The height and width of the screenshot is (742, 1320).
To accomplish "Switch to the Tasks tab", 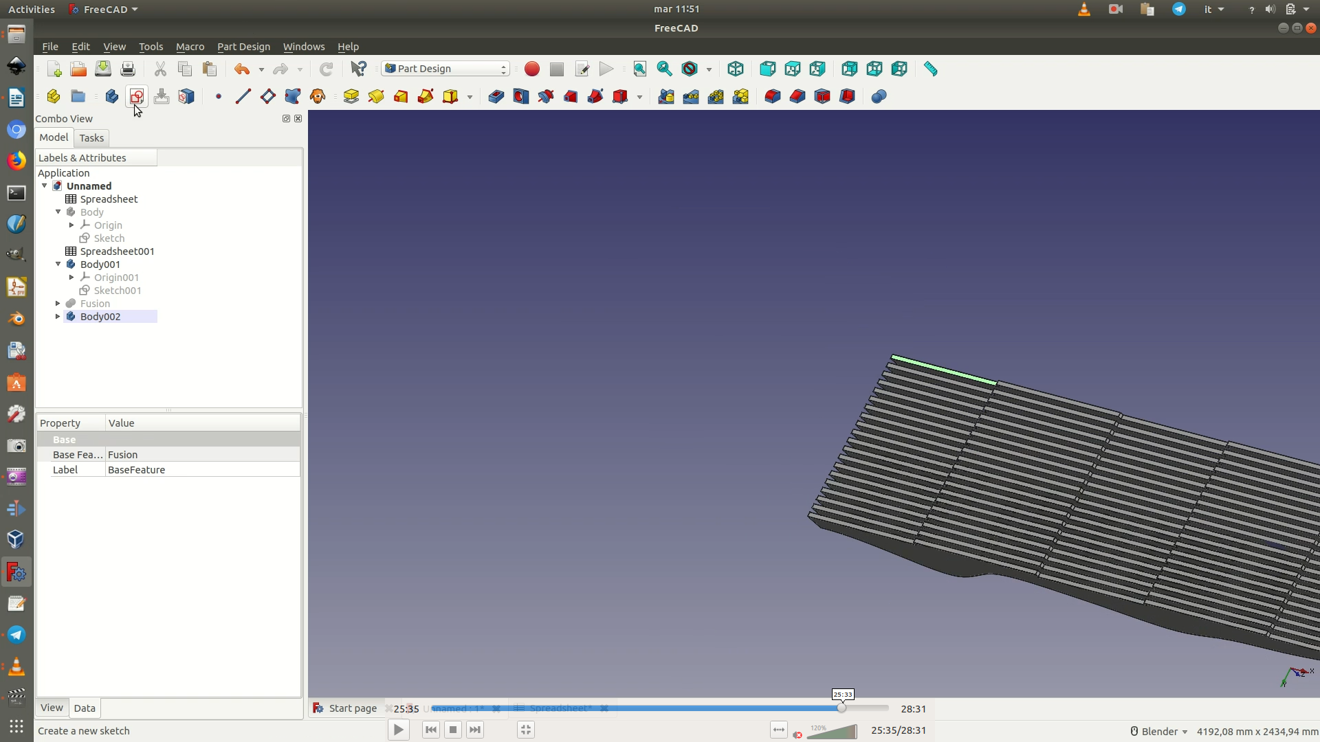I will (x=91, y=138).
